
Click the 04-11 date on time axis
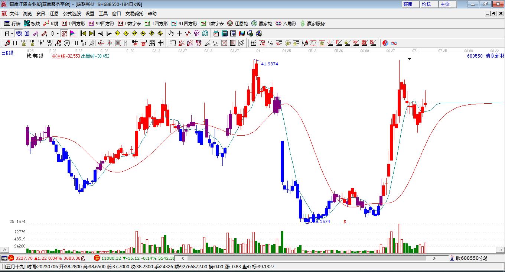pyautogui.click(x=260, y=51)
